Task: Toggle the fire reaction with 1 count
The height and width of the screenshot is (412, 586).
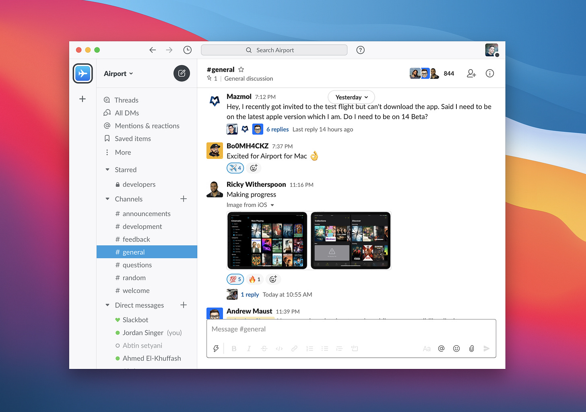Action: [x=255, y=279]
